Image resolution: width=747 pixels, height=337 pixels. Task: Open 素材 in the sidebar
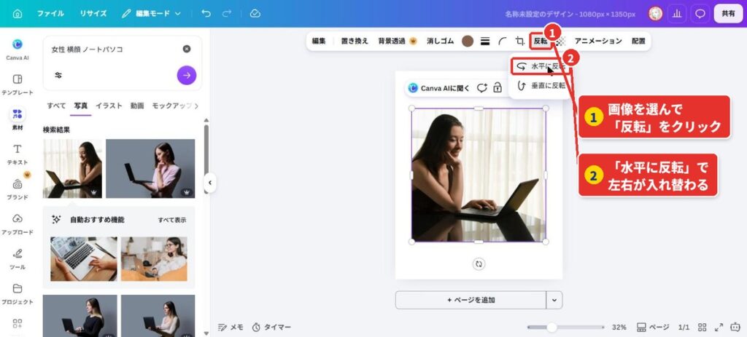[18, 119]
